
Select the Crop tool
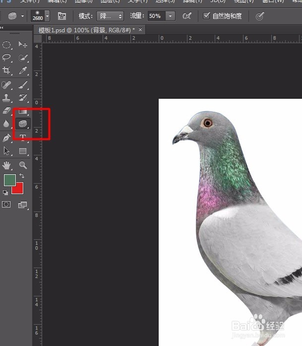click(6, 70)
